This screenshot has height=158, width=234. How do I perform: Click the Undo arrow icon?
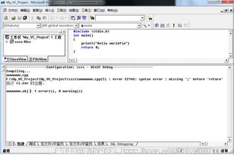pos(52,18)
